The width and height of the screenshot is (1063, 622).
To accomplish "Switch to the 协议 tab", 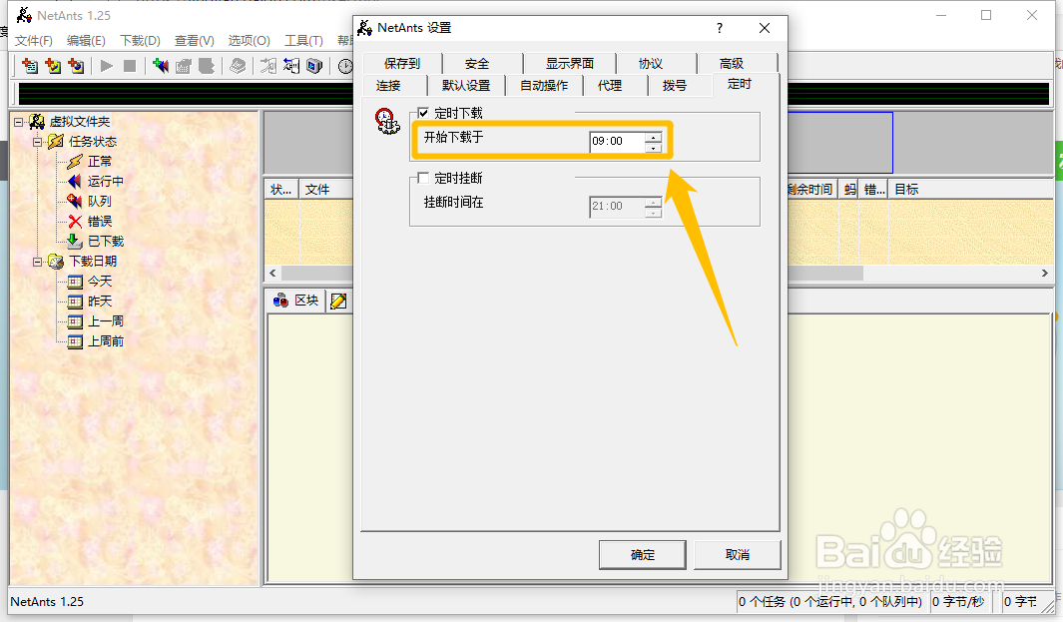I will click(x=650, y=64).
